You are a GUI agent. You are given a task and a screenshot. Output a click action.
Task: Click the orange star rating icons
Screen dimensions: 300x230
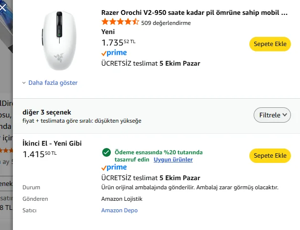120,23
